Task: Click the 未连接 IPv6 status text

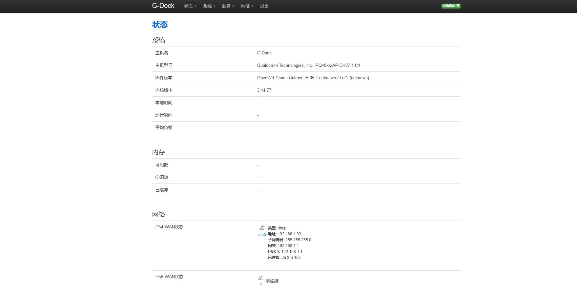Action: 272,281
